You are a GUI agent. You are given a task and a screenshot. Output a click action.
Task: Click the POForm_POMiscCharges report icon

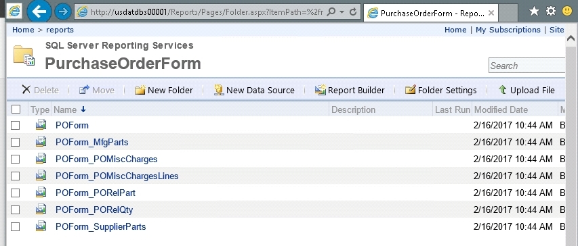(x=41, y=159)
